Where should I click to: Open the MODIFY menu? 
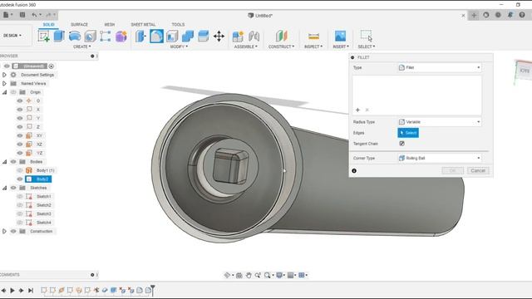click(x=179, y=47)
